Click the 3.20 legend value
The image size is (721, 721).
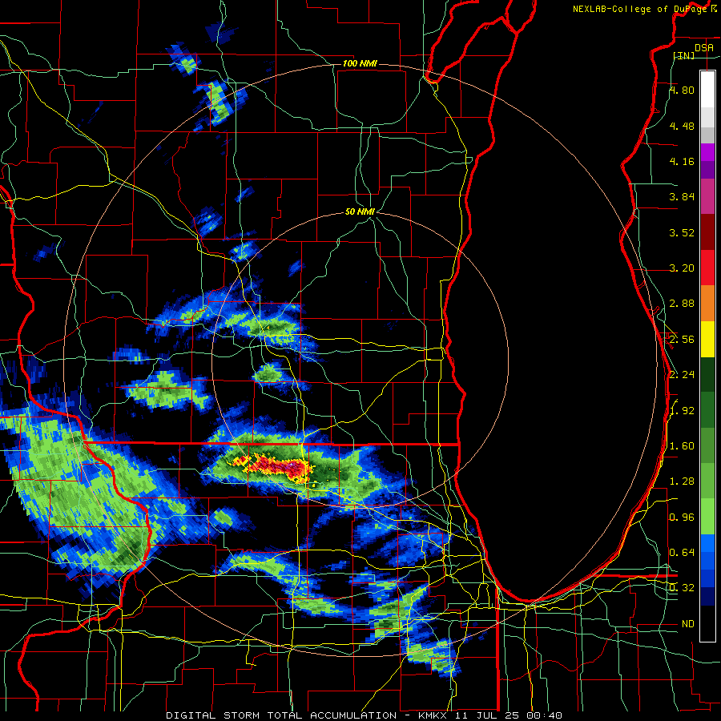[682, 268]
